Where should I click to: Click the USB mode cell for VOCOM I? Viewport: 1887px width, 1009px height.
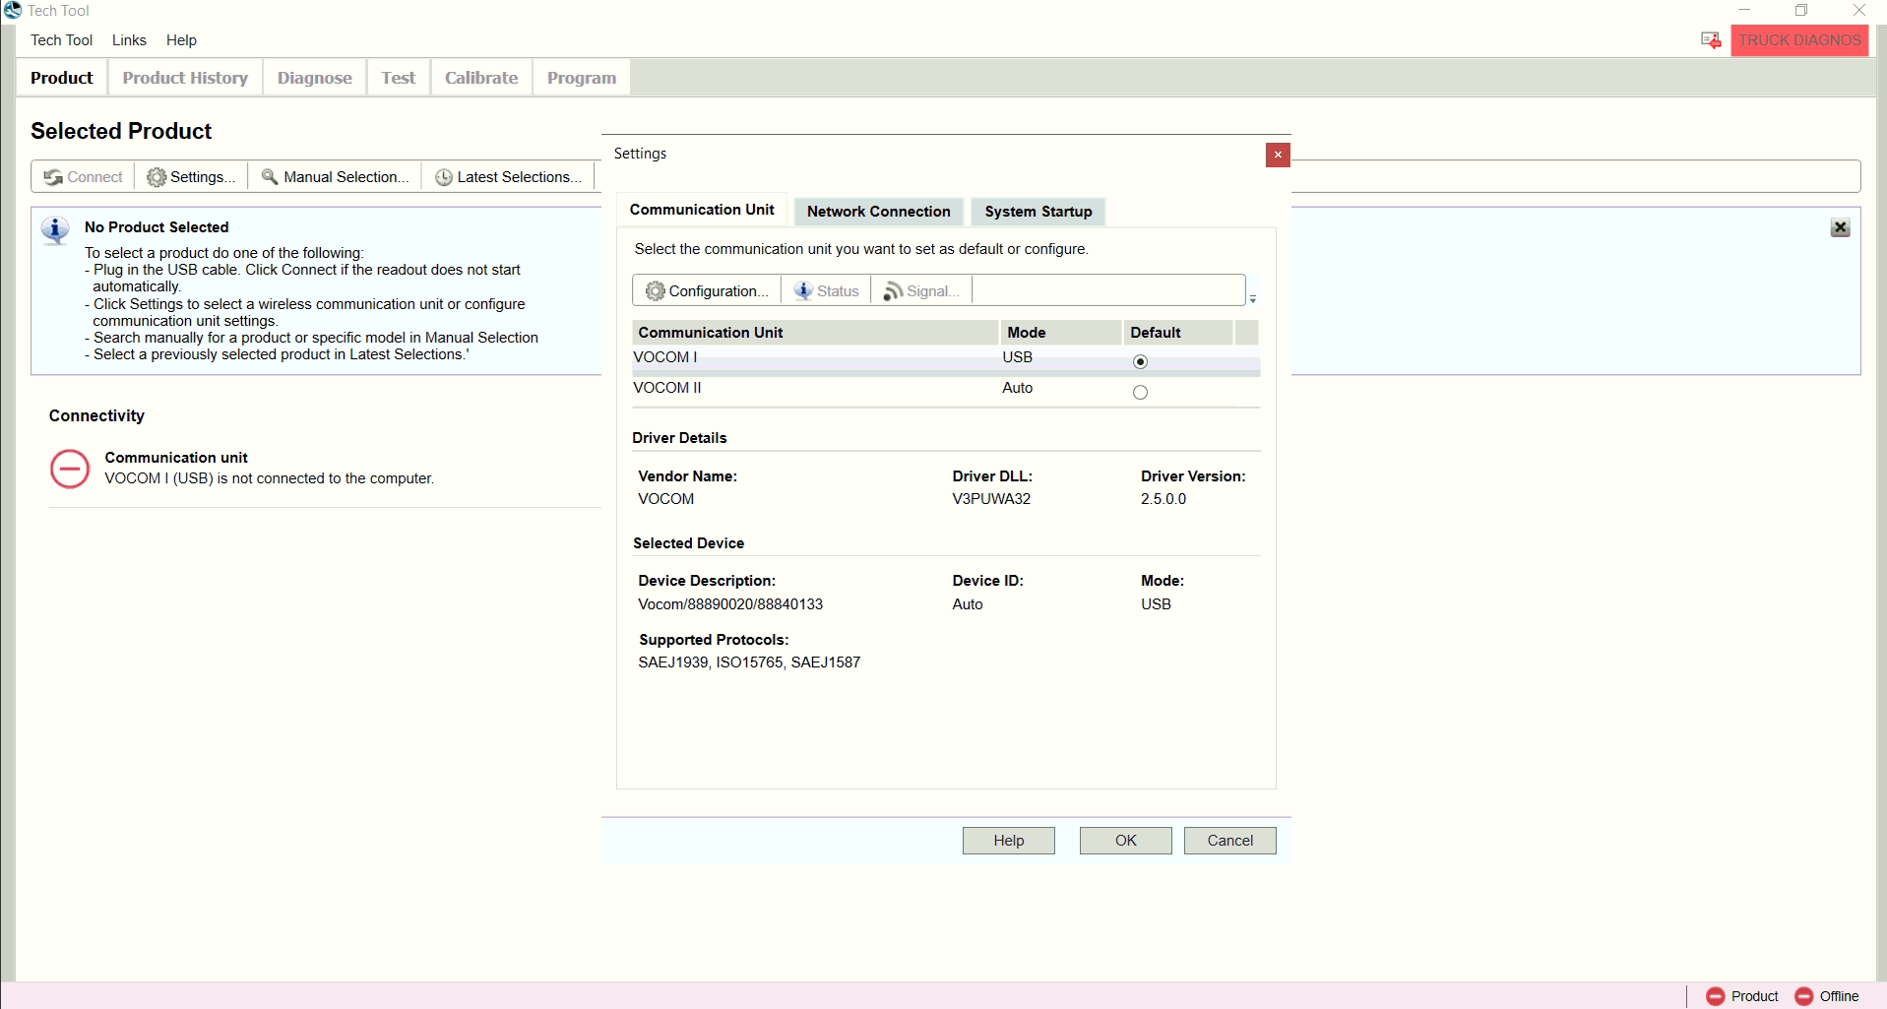[1018, 357]
